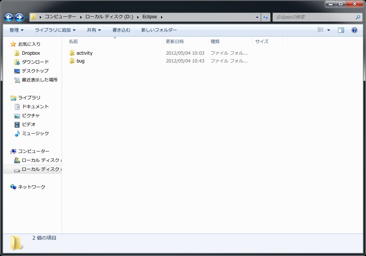Refresh the Eclipse folder view
This screenshot has width=366, height=256.
266,17
